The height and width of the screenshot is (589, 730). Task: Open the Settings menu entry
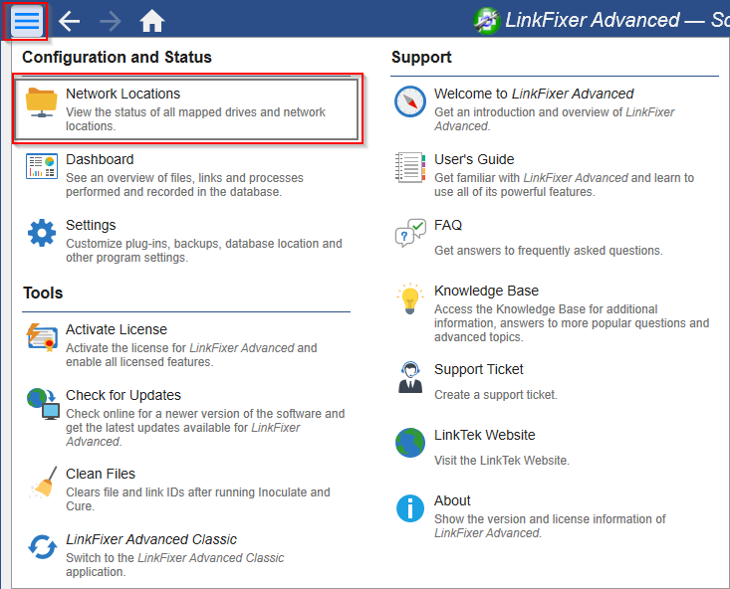[x=186, y=241]
